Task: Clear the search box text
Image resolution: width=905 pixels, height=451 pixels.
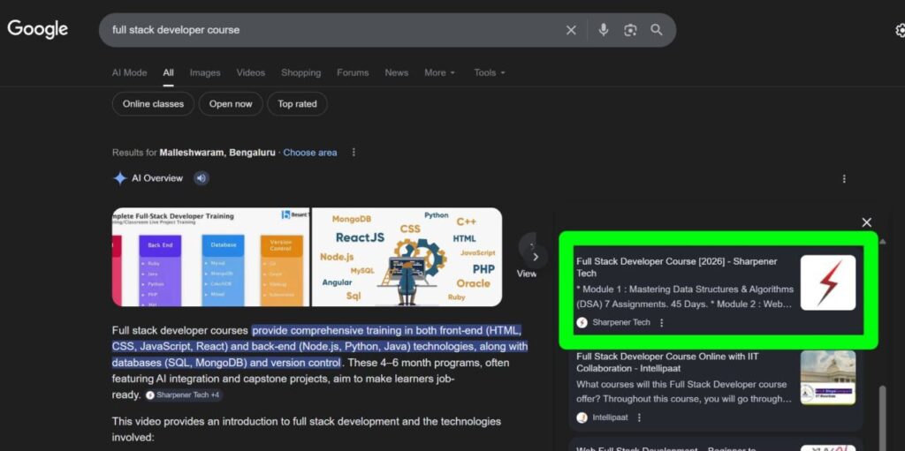Action: 571,30
